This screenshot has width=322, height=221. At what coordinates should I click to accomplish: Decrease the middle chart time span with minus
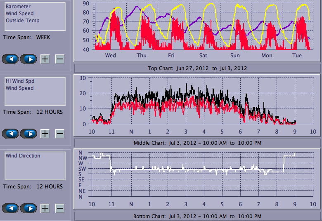60,134
